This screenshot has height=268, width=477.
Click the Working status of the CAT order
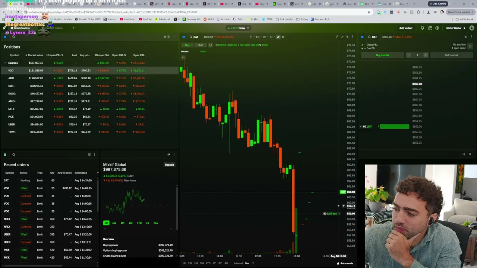coord(25,181)
